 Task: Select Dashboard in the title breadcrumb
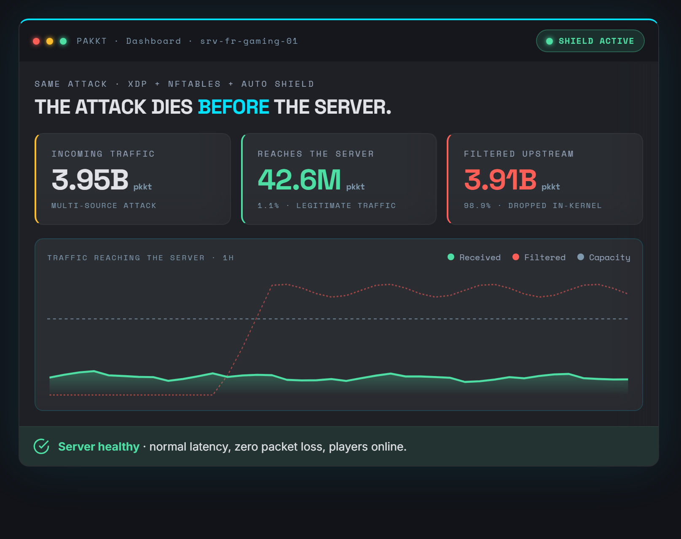153,41
